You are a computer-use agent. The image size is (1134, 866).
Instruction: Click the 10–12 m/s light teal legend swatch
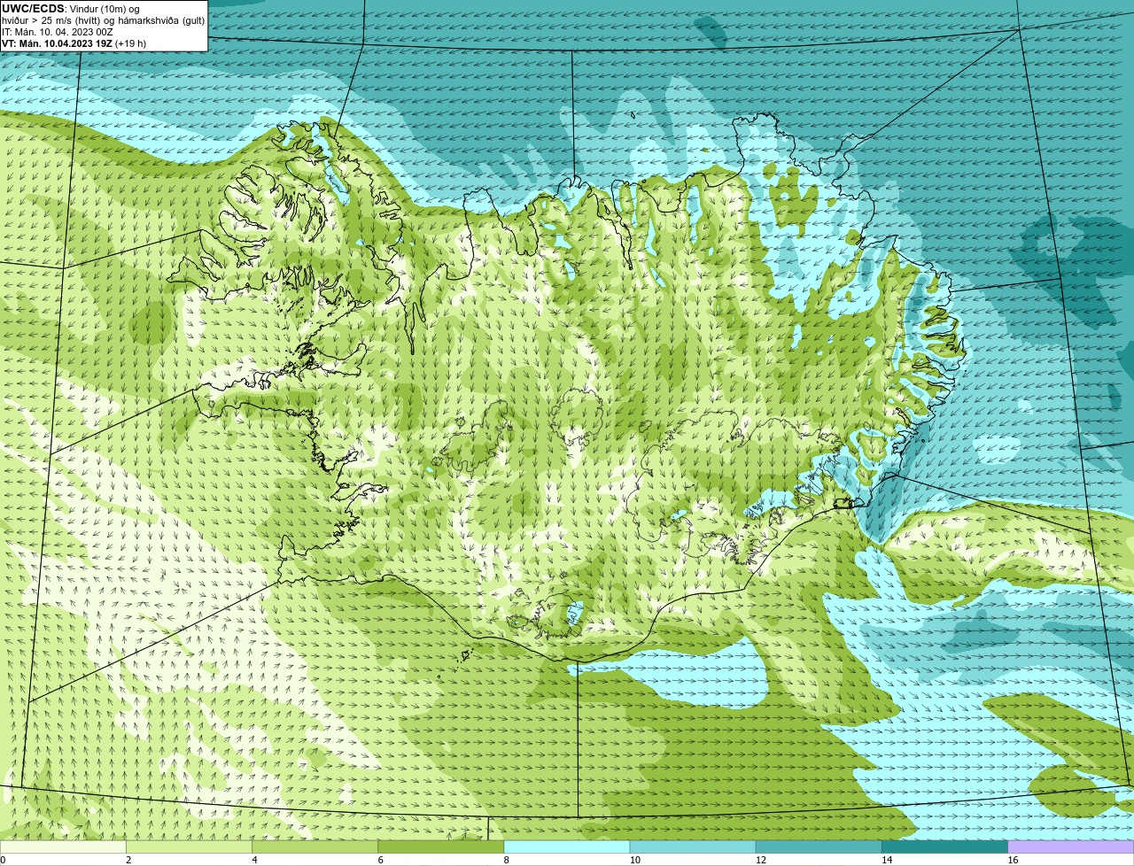[x=693, y=847]
